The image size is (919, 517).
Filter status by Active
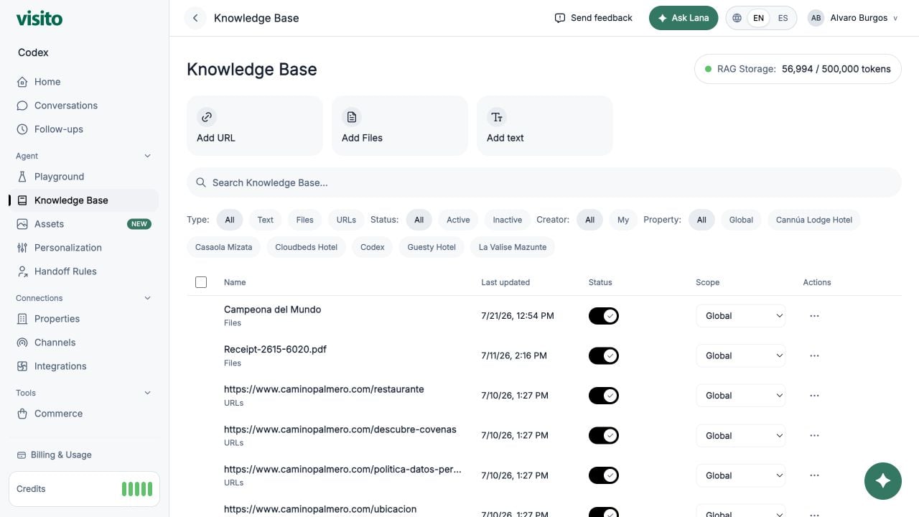[458, 220]
